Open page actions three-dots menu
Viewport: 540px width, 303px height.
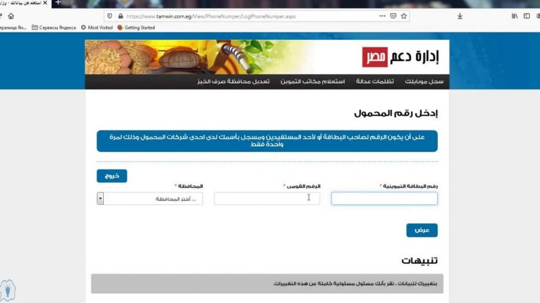(382, 16)
